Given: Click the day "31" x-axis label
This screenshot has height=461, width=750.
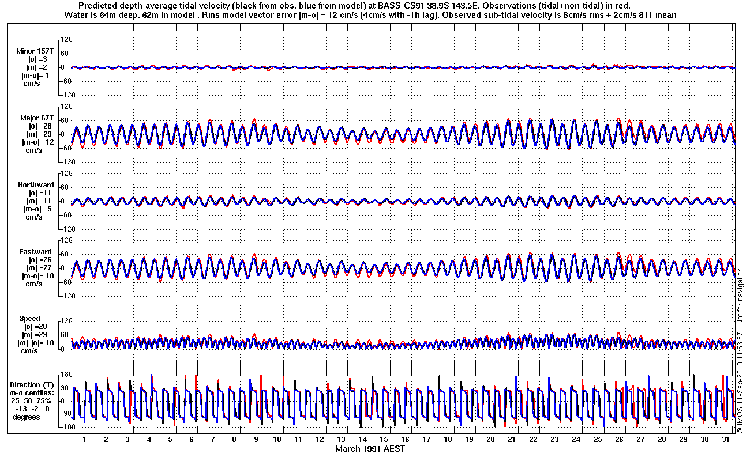Looking at the screenshot, I should (726, 440).
